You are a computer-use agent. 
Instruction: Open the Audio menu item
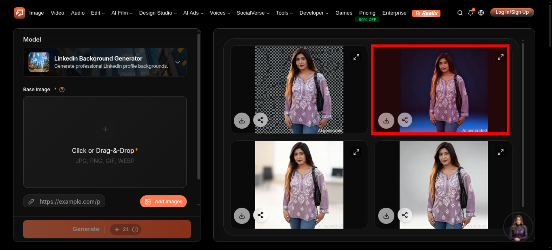pyautogui.click(x=78, y=13)
